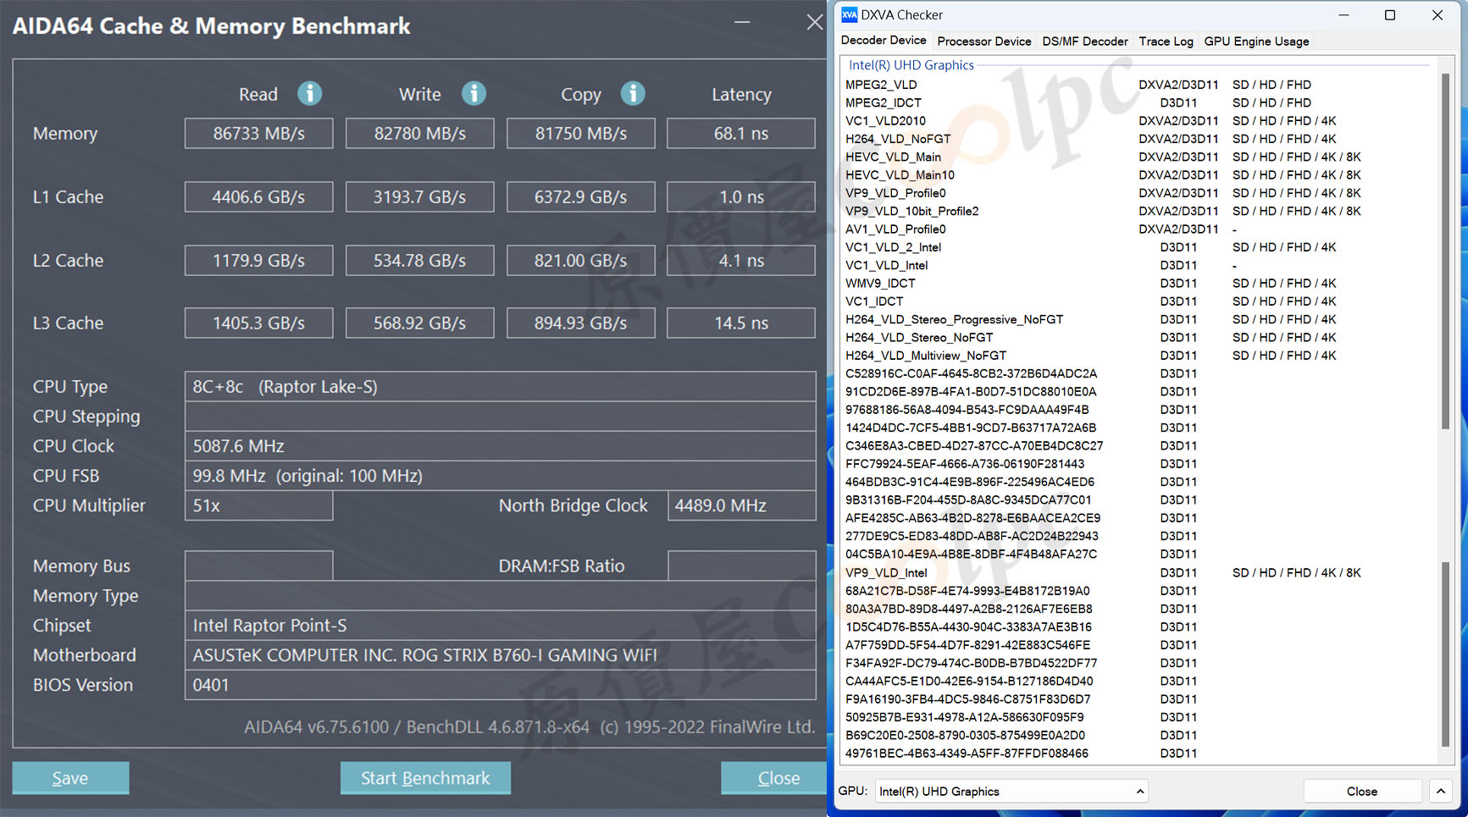Click the Start Benchmark button
This screenshot has width=1468, height=817.
425,778
